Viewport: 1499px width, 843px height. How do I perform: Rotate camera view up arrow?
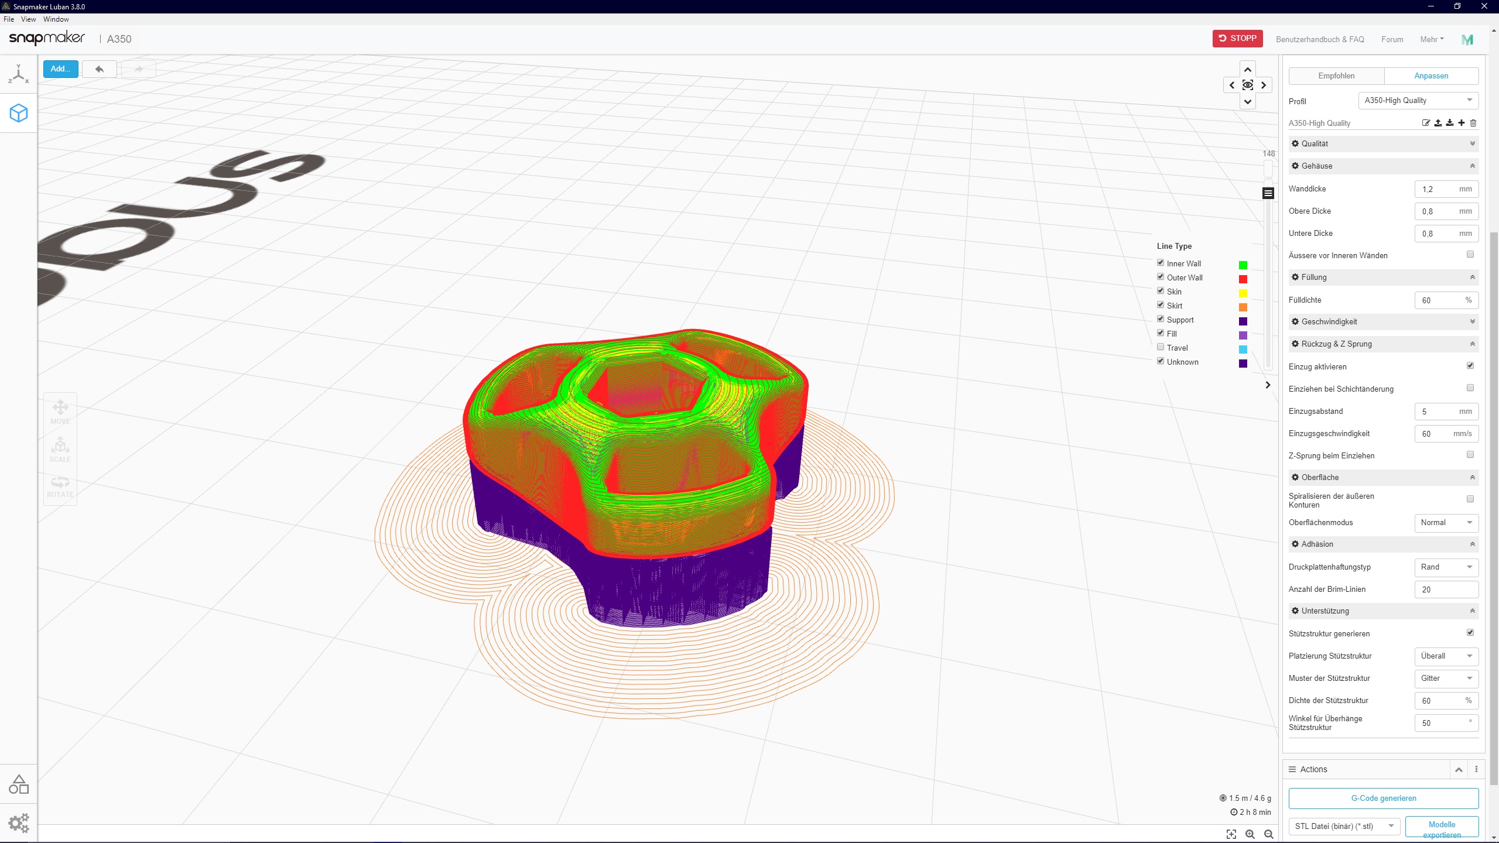coord(1248,70)
